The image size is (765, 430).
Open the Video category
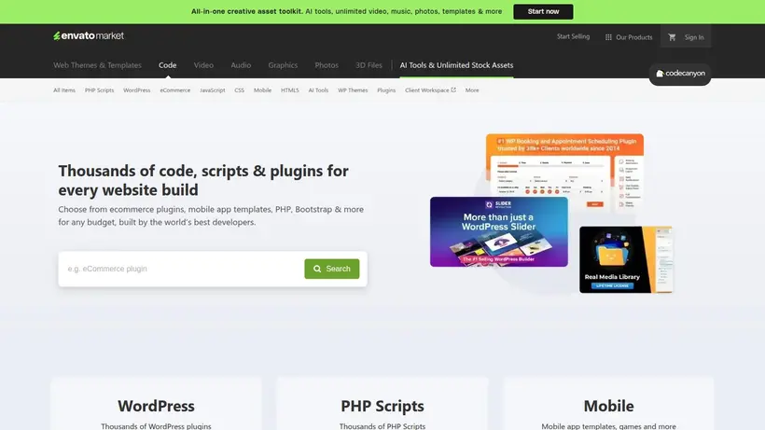click(x=203, y=65)
